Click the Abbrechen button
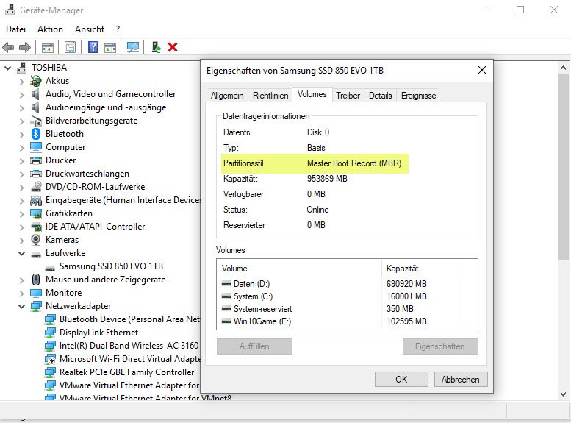Screen dimensions: 571x423 point(461,380)
